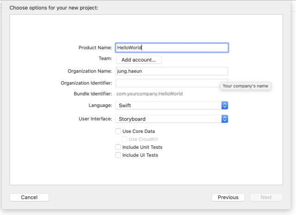The width and height of the screenshot is (296, 215).
Task: Check the Include UI Tests checkbox
Action: [x=118, y=155]
